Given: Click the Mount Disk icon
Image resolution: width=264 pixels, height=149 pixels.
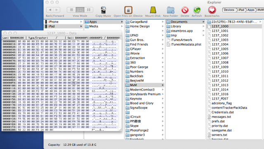Looking at the screenshot, I should [153, 10].
